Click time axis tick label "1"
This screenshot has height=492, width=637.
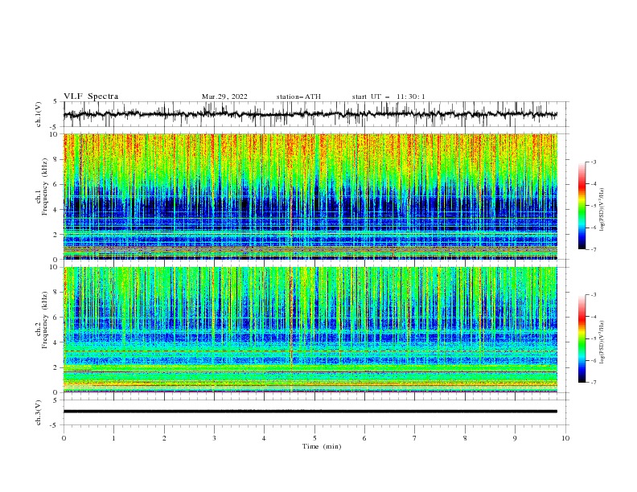[x=113, y=438]
